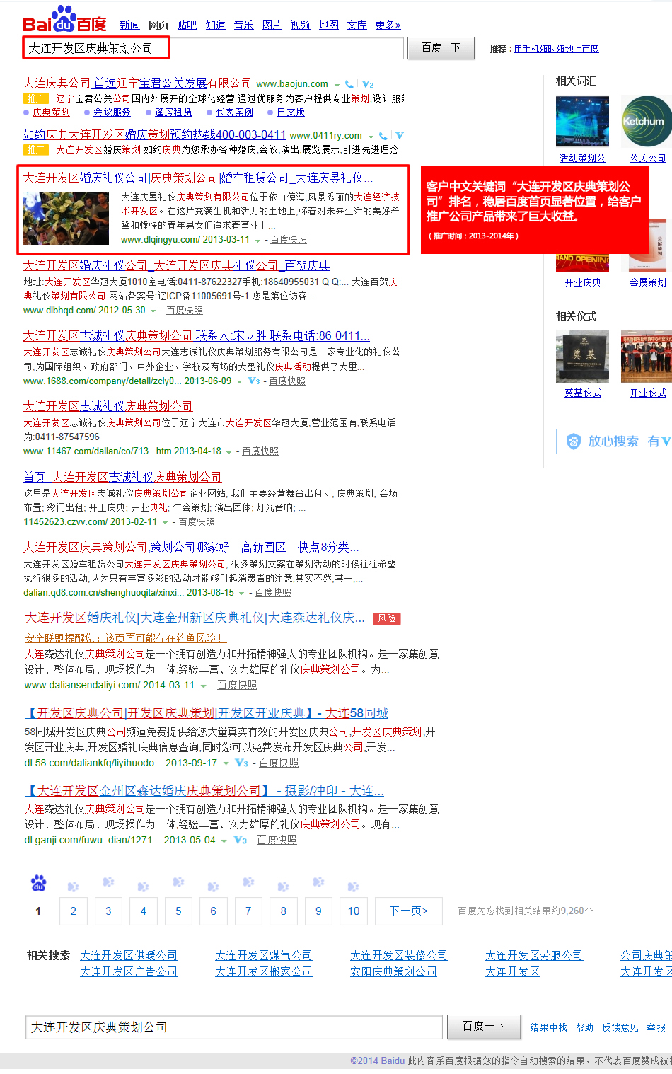
Task: Switch to the 音乐 tab
Action: (243, 25)
